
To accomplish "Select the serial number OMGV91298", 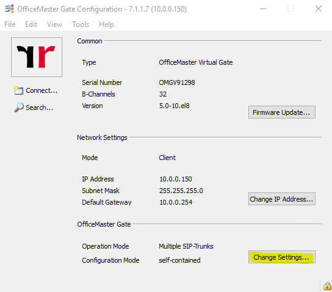I will click(x=177, y=82).
